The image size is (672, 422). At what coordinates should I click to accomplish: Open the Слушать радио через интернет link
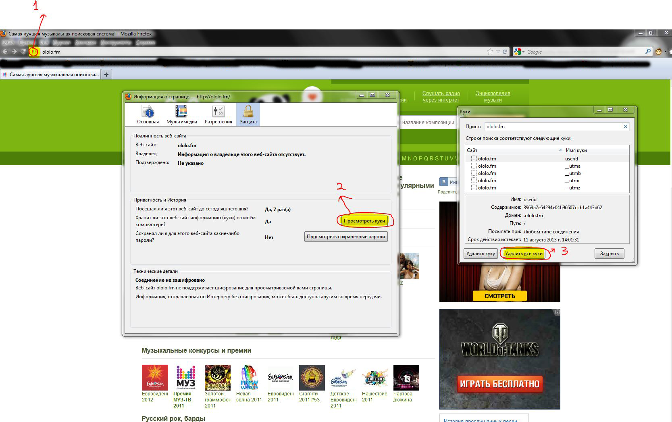[x=441, y=96]
